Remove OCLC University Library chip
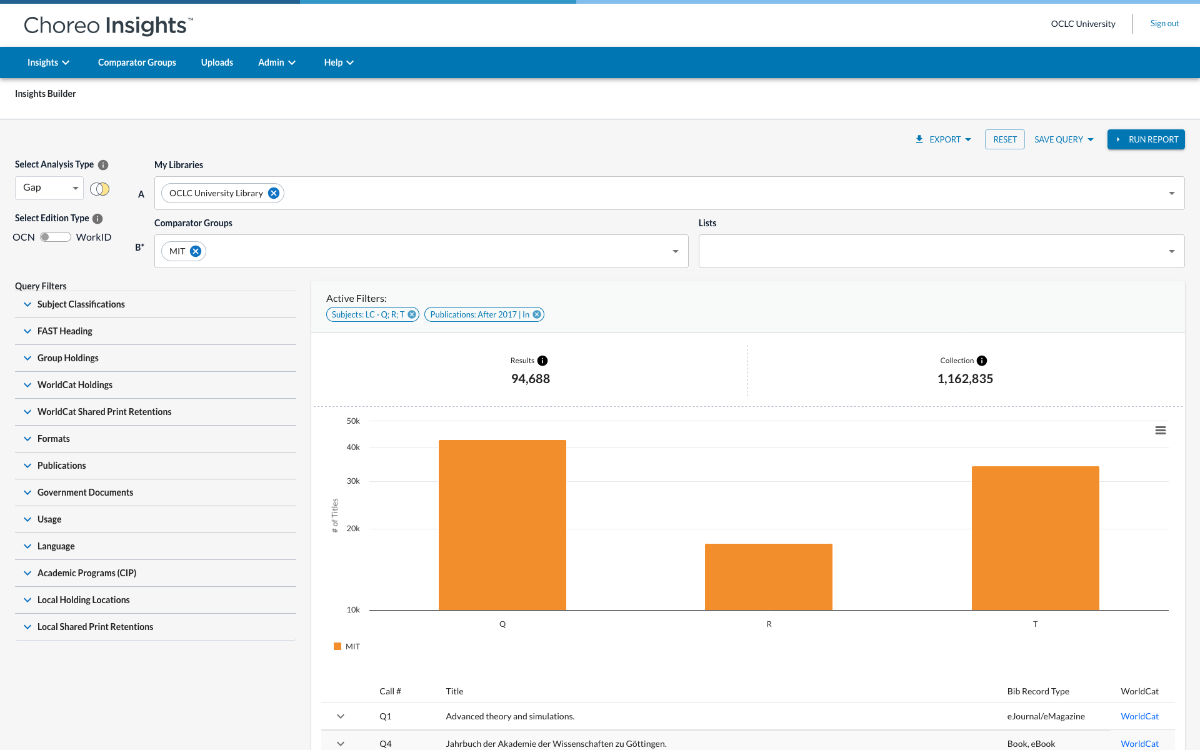Image resolution: width=1200 pixels, height=750 pixels. (x=274, y=193)
